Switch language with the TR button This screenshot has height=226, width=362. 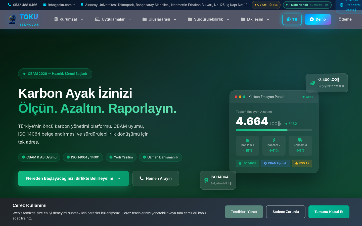point(292,19)
